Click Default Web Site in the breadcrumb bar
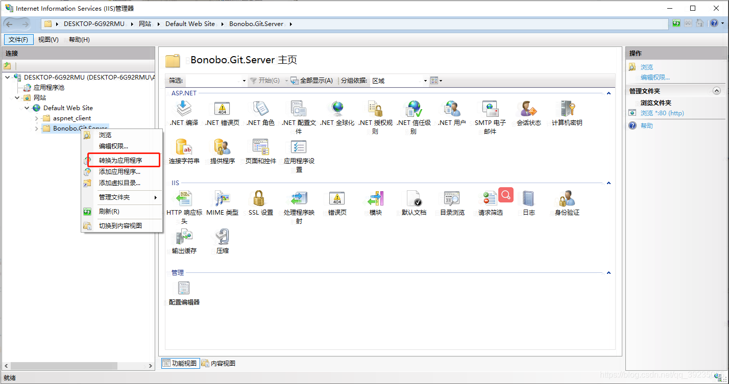 coord(189,23)
